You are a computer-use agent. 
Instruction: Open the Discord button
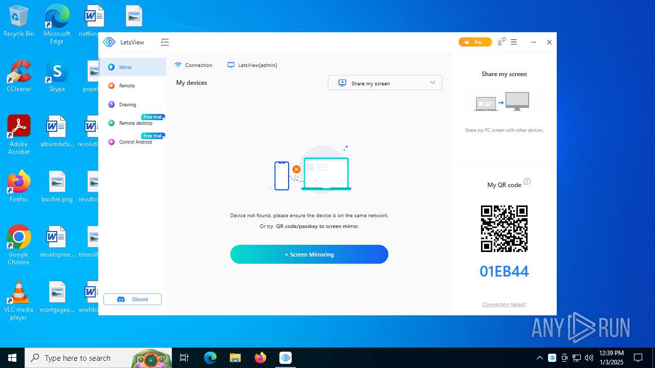[133, 300]
